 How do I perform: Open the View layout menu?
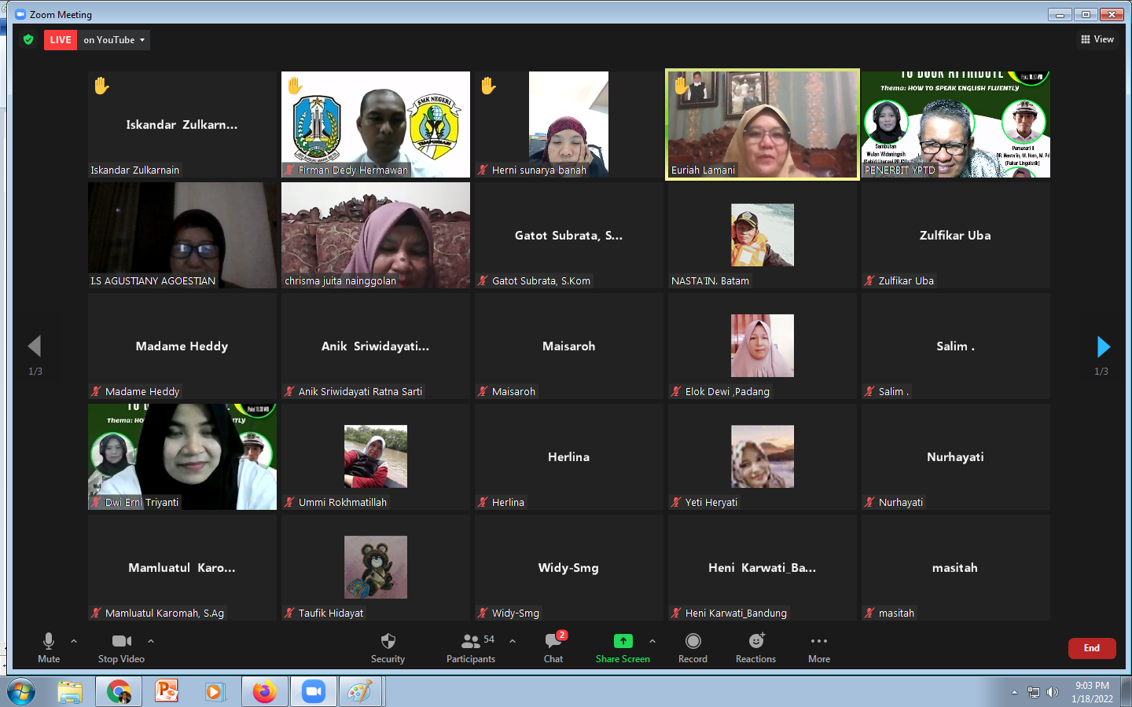click(1097, 39)
